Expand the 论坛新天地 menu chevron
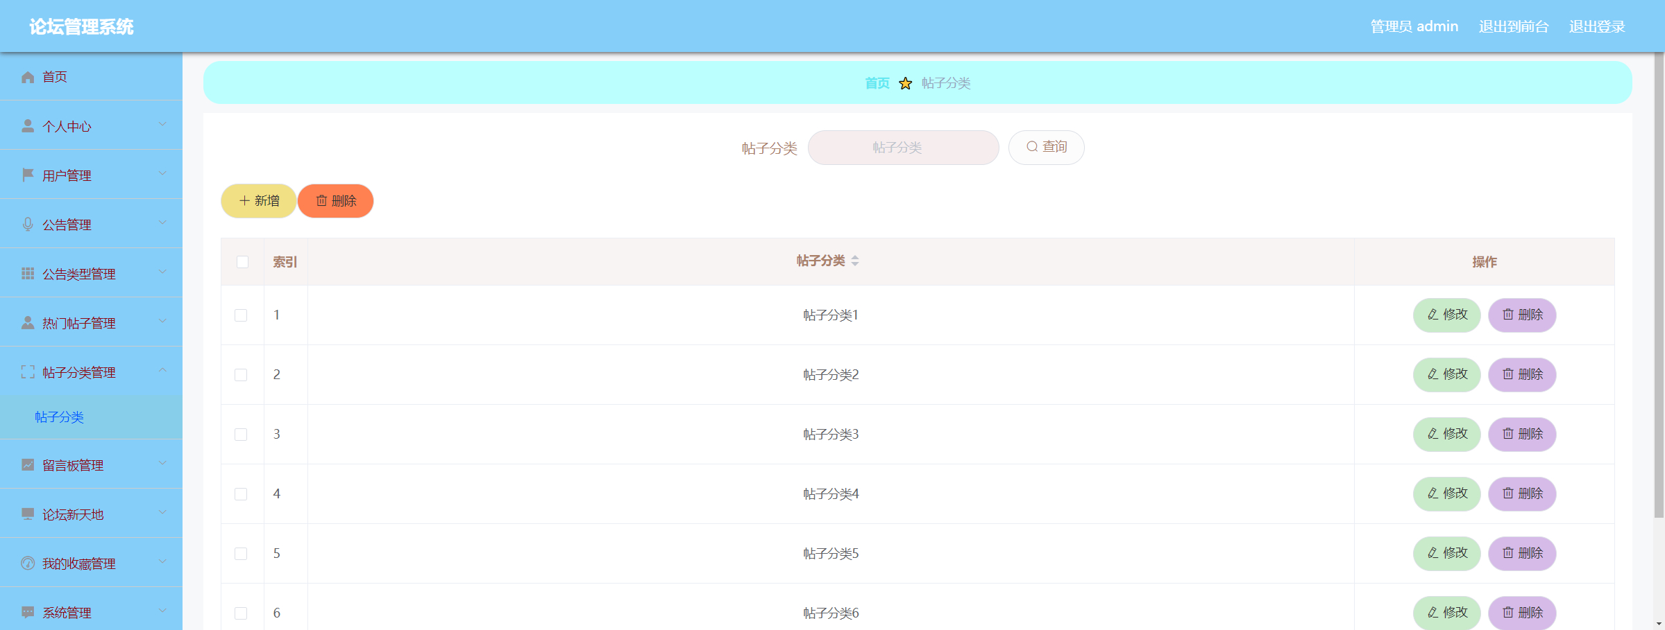Viewport: 1665px width, 630px height. (x=162, y=513)
